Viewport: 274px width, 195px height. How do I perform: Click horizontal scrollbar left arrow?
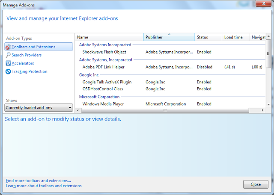point(78,110)
